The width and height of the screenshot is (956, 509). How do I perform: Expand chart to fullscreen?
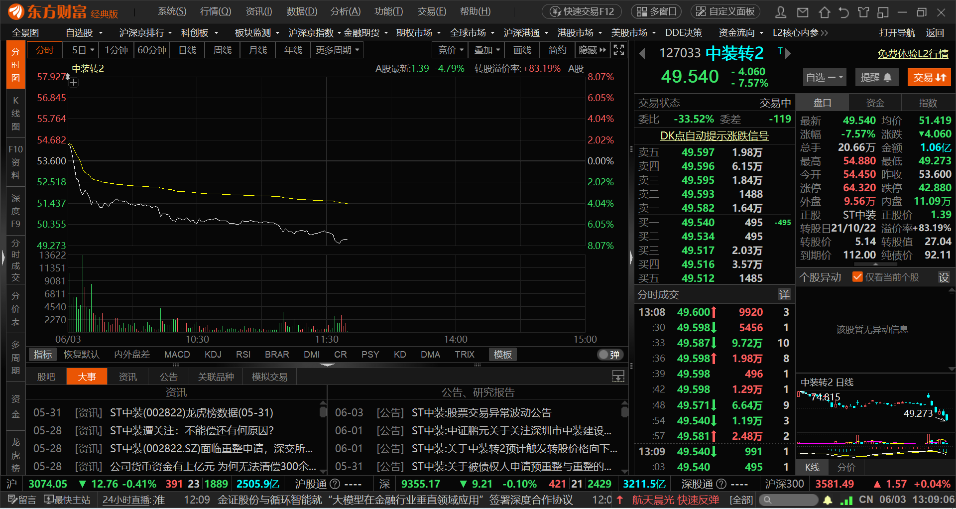[619, 50]
